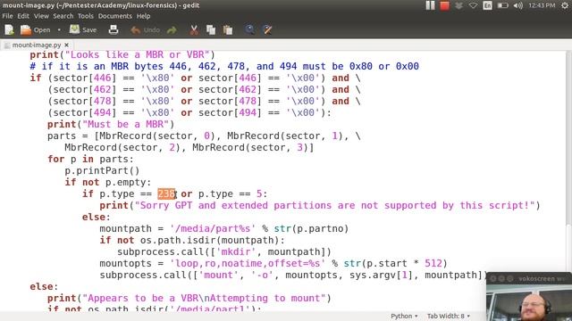
Task: Open Find with the magnifier icon
Action: pos(250,29)
